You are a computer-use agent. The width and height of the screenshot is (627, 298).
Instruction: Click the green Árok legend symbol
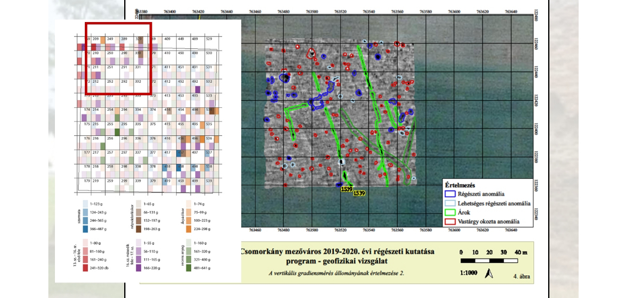pyautogui.click(x=451, y=212)
